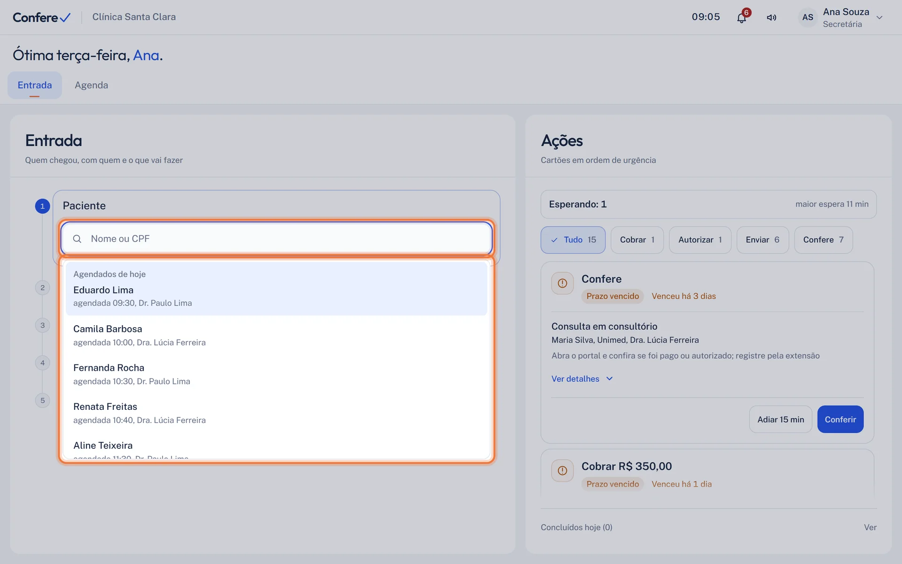Click Concluídos hoje (0) label
902x564 pixels.
(576, 527)
